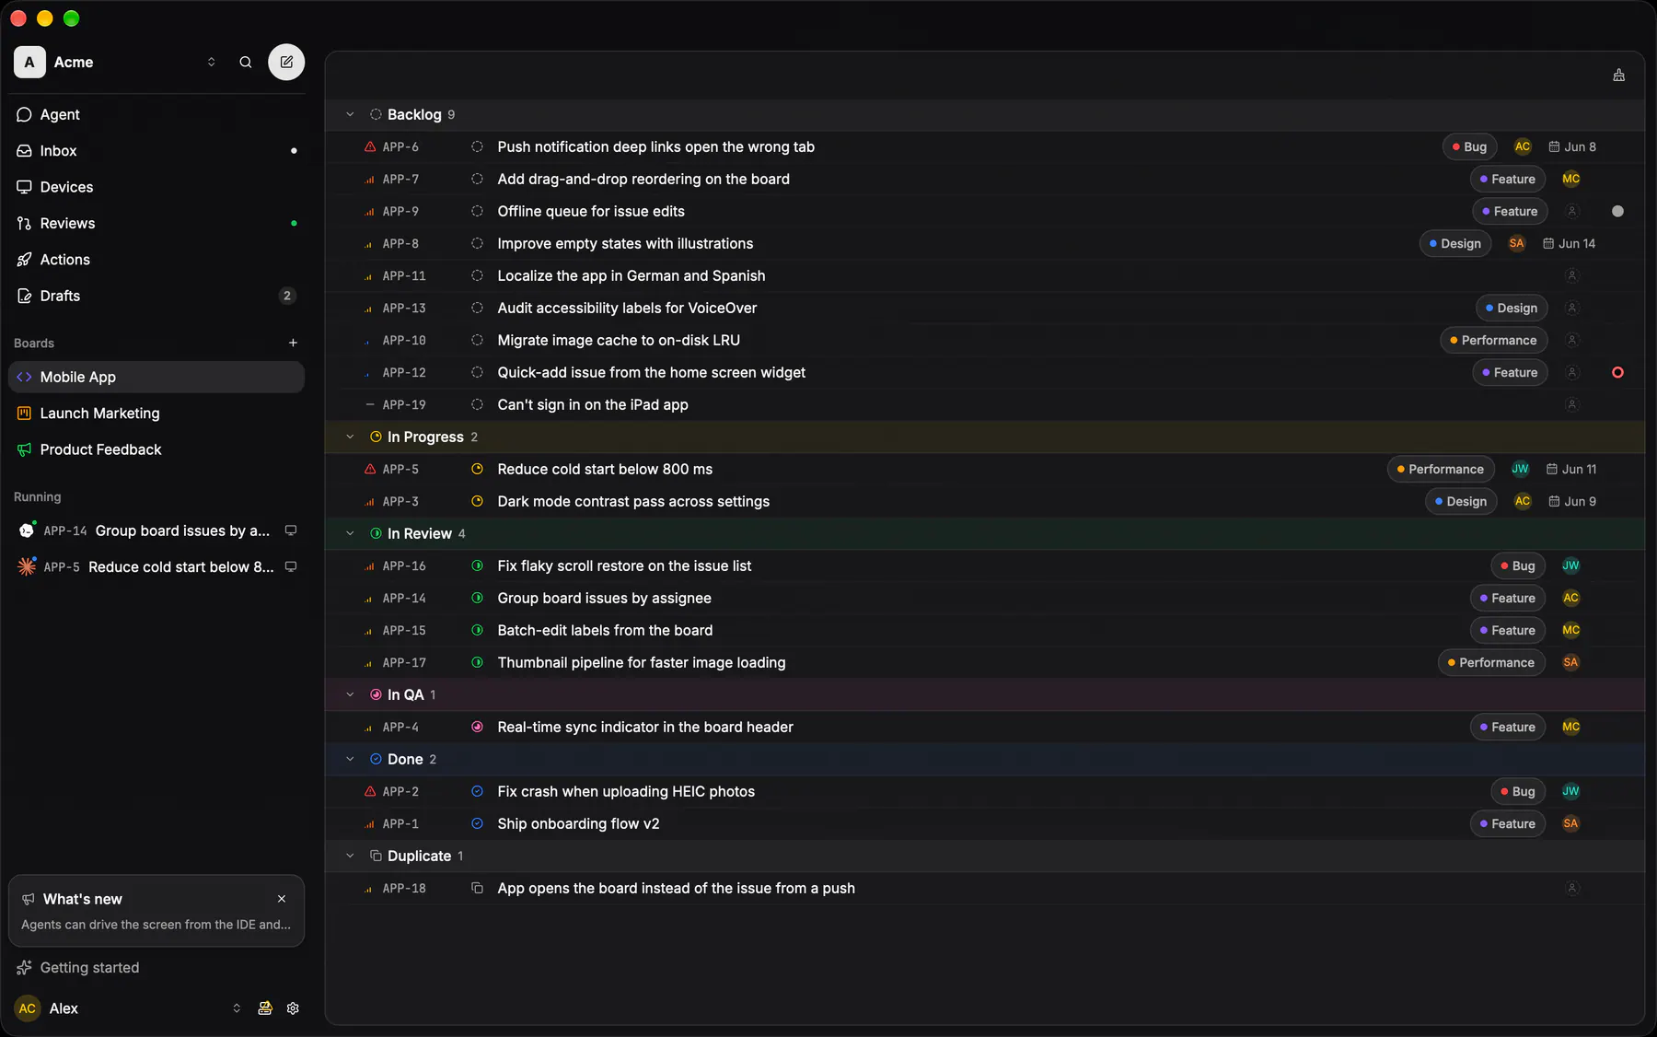
Task: Click the gray dot on the APP-9 row
Action: [x=1617, y=211]
